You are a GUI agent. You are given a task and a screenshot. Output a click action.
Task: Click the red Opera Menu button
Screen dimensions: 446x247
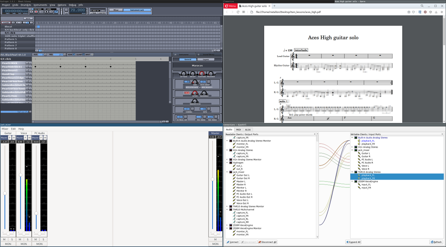(230, 6)
